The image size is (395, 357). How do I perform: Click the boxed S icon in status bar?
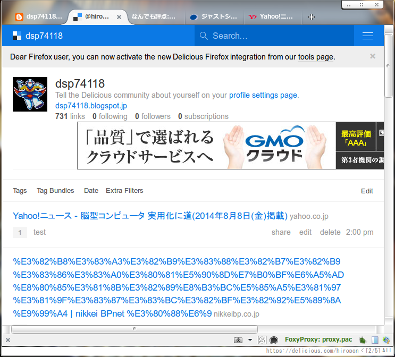pos(262,340)
